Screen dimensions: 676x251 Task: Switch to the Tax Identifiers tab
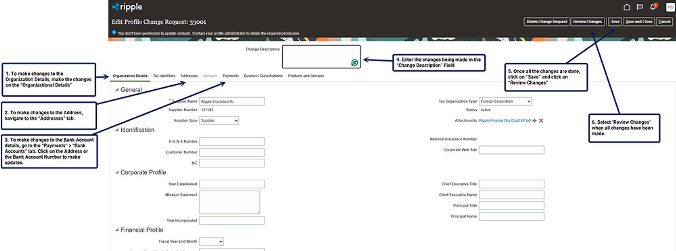click(x=164, y=76)
